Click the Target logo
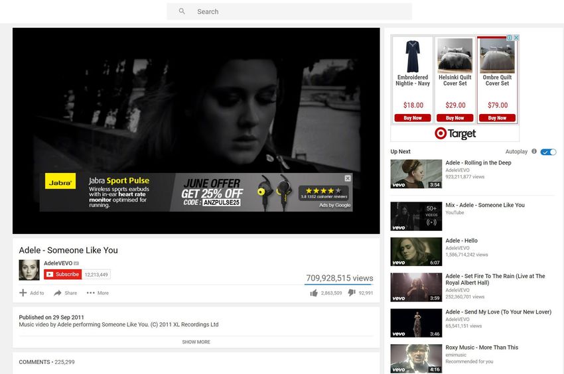564x374 pixels. point(455,133)
